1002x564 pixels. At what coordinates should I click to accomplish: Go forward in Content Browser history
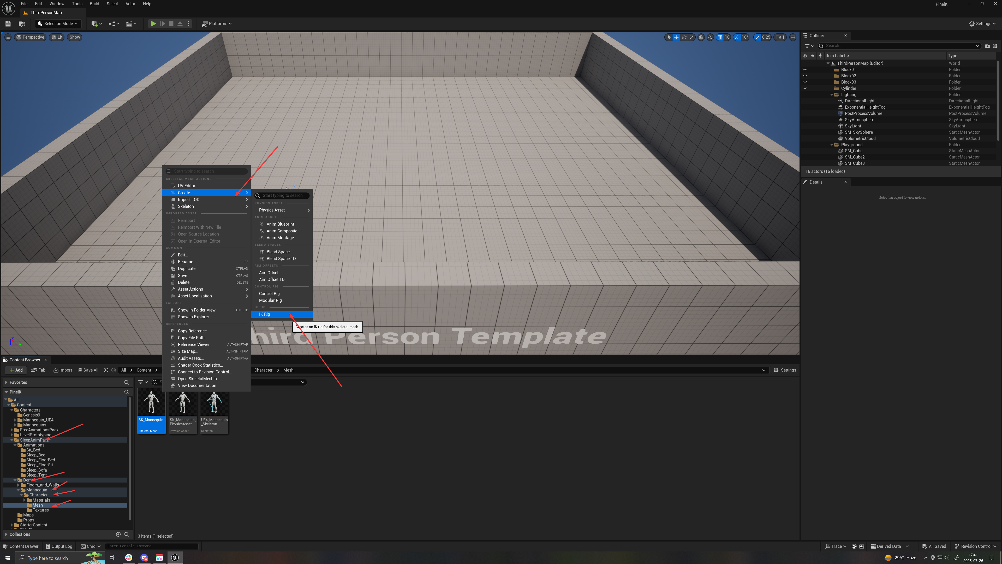point(114,370)
